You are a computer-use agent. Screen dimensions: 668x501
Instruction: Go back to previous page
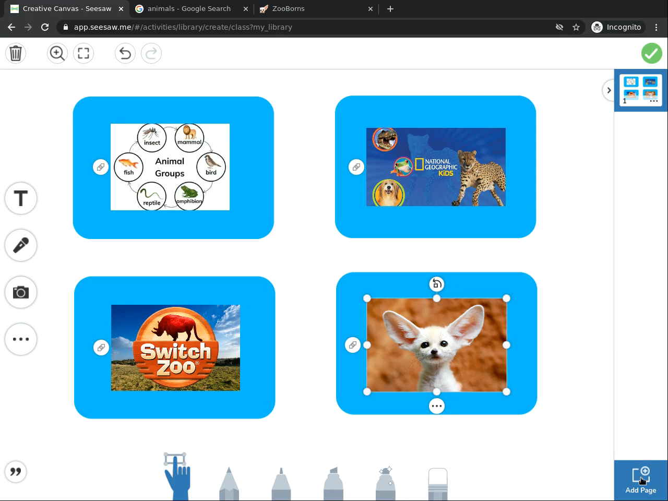pyautogui.click(x=11, y=27)
